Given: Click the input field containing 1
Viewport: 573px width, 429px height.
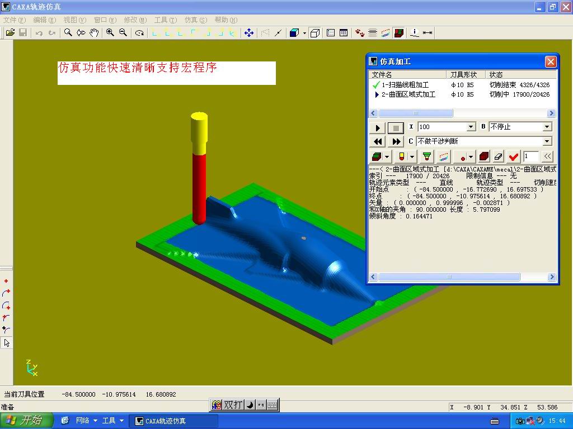Looking at the screenshot, I should 531,156.
